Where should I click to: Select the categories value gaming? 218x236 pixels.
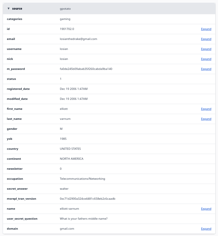tap(65, 19)
